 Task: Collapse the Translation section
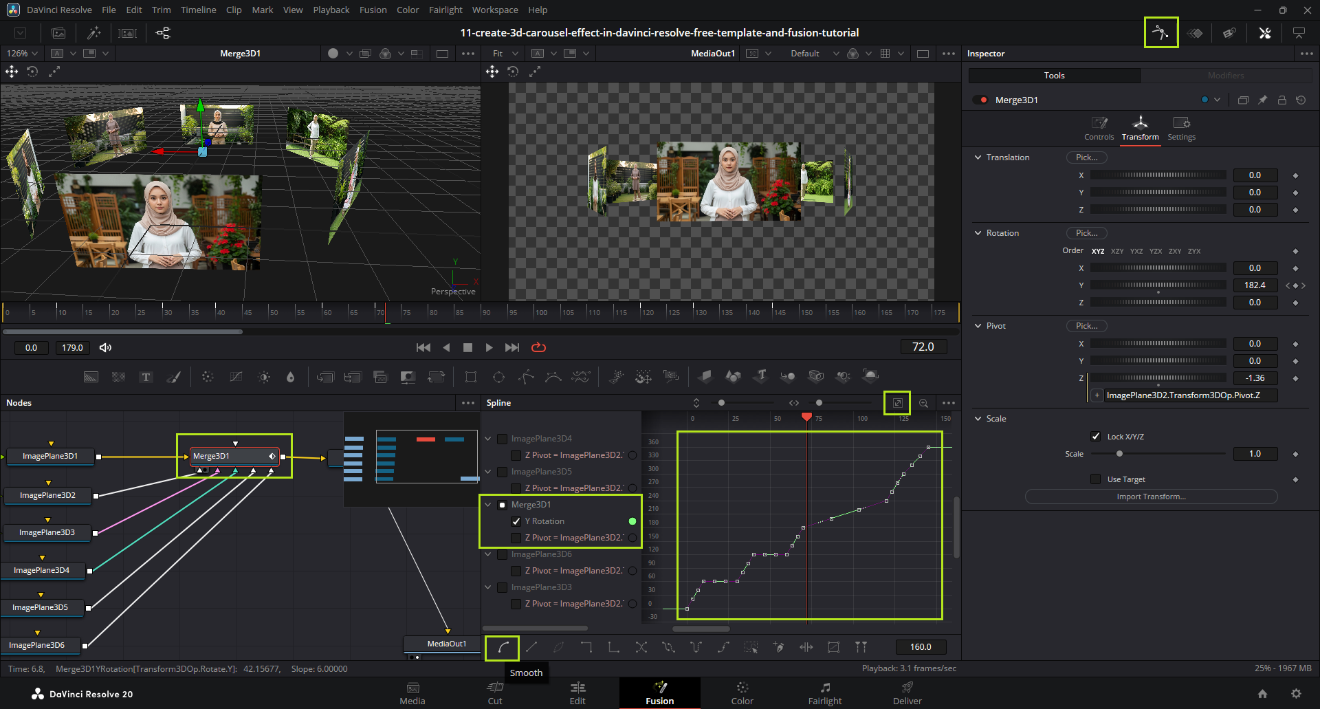coord(978,157)
